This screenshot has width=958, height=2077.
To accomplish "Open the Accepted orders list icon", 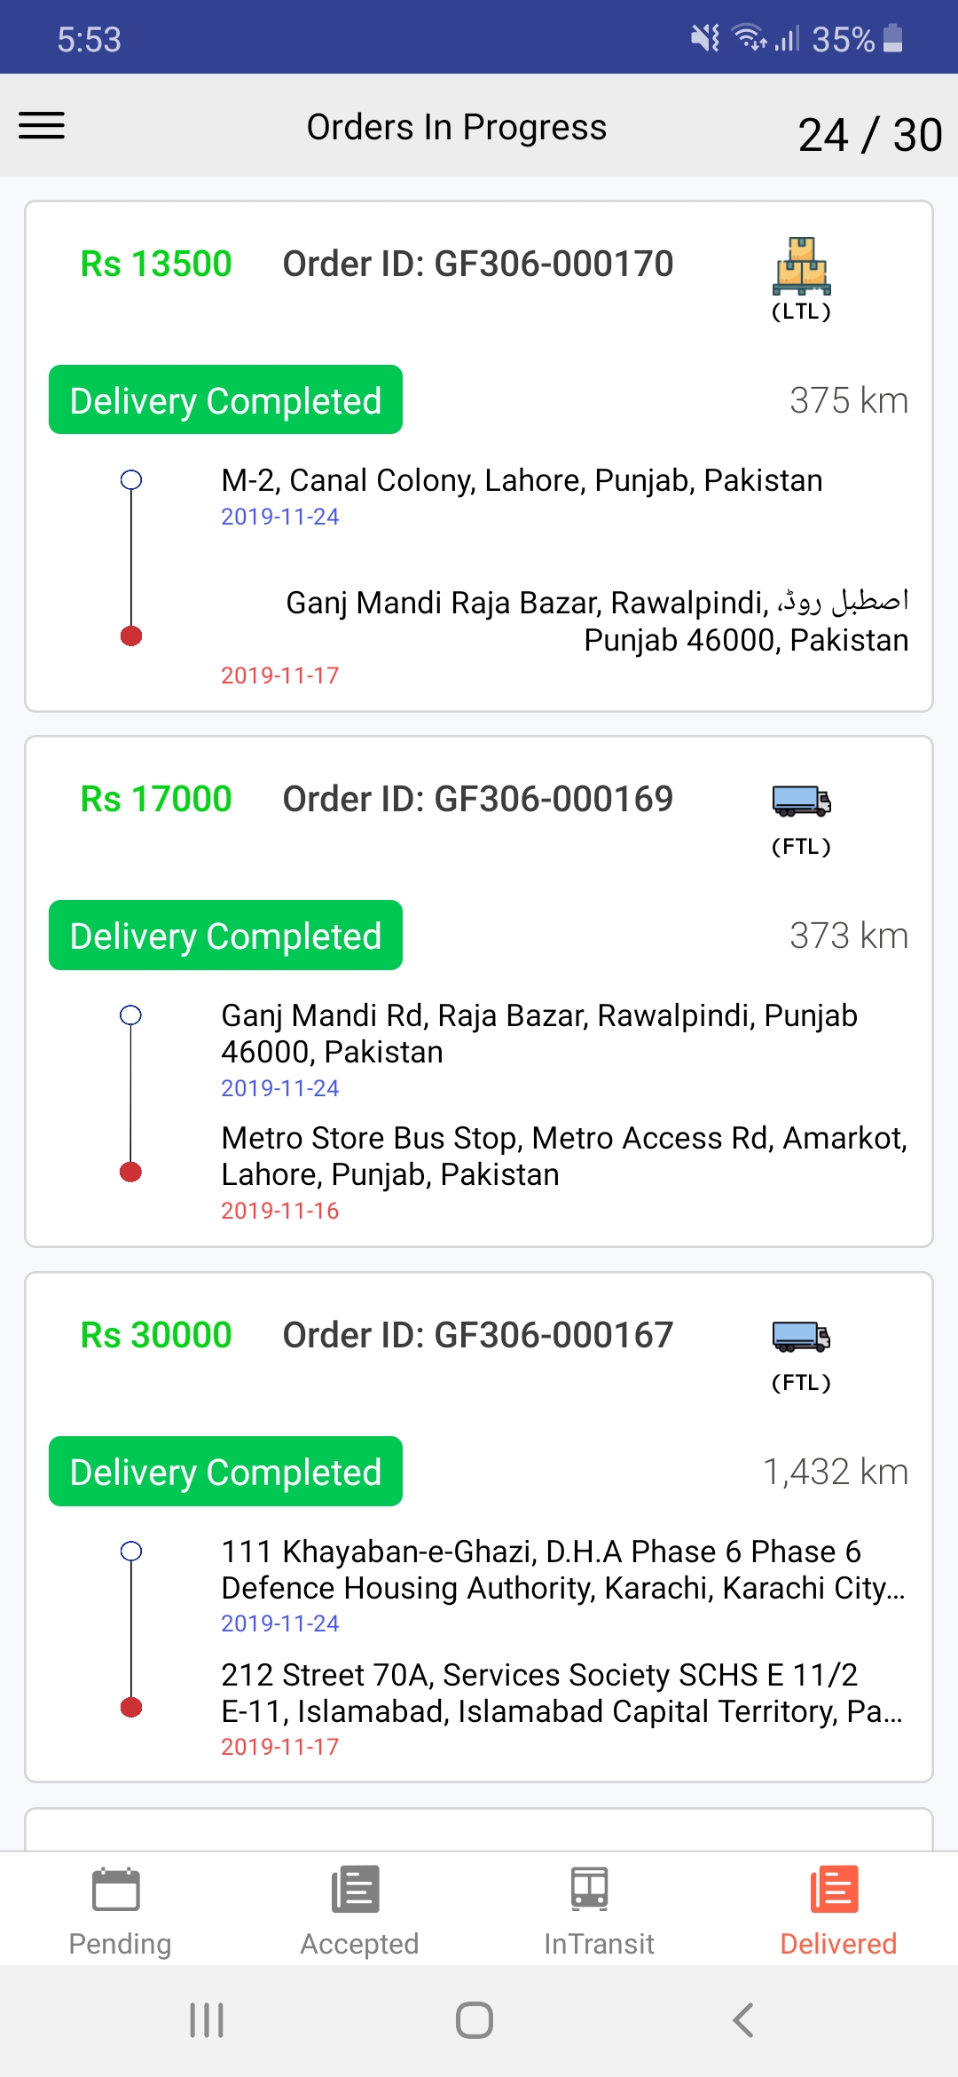I will [356, 1890].
